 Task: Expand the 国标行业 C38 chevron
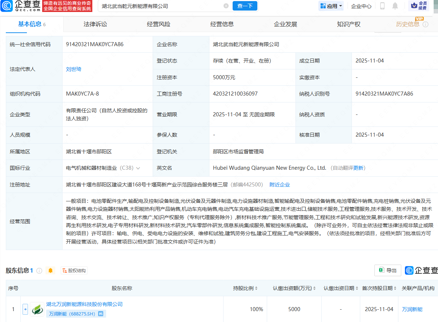click(138, 168)
